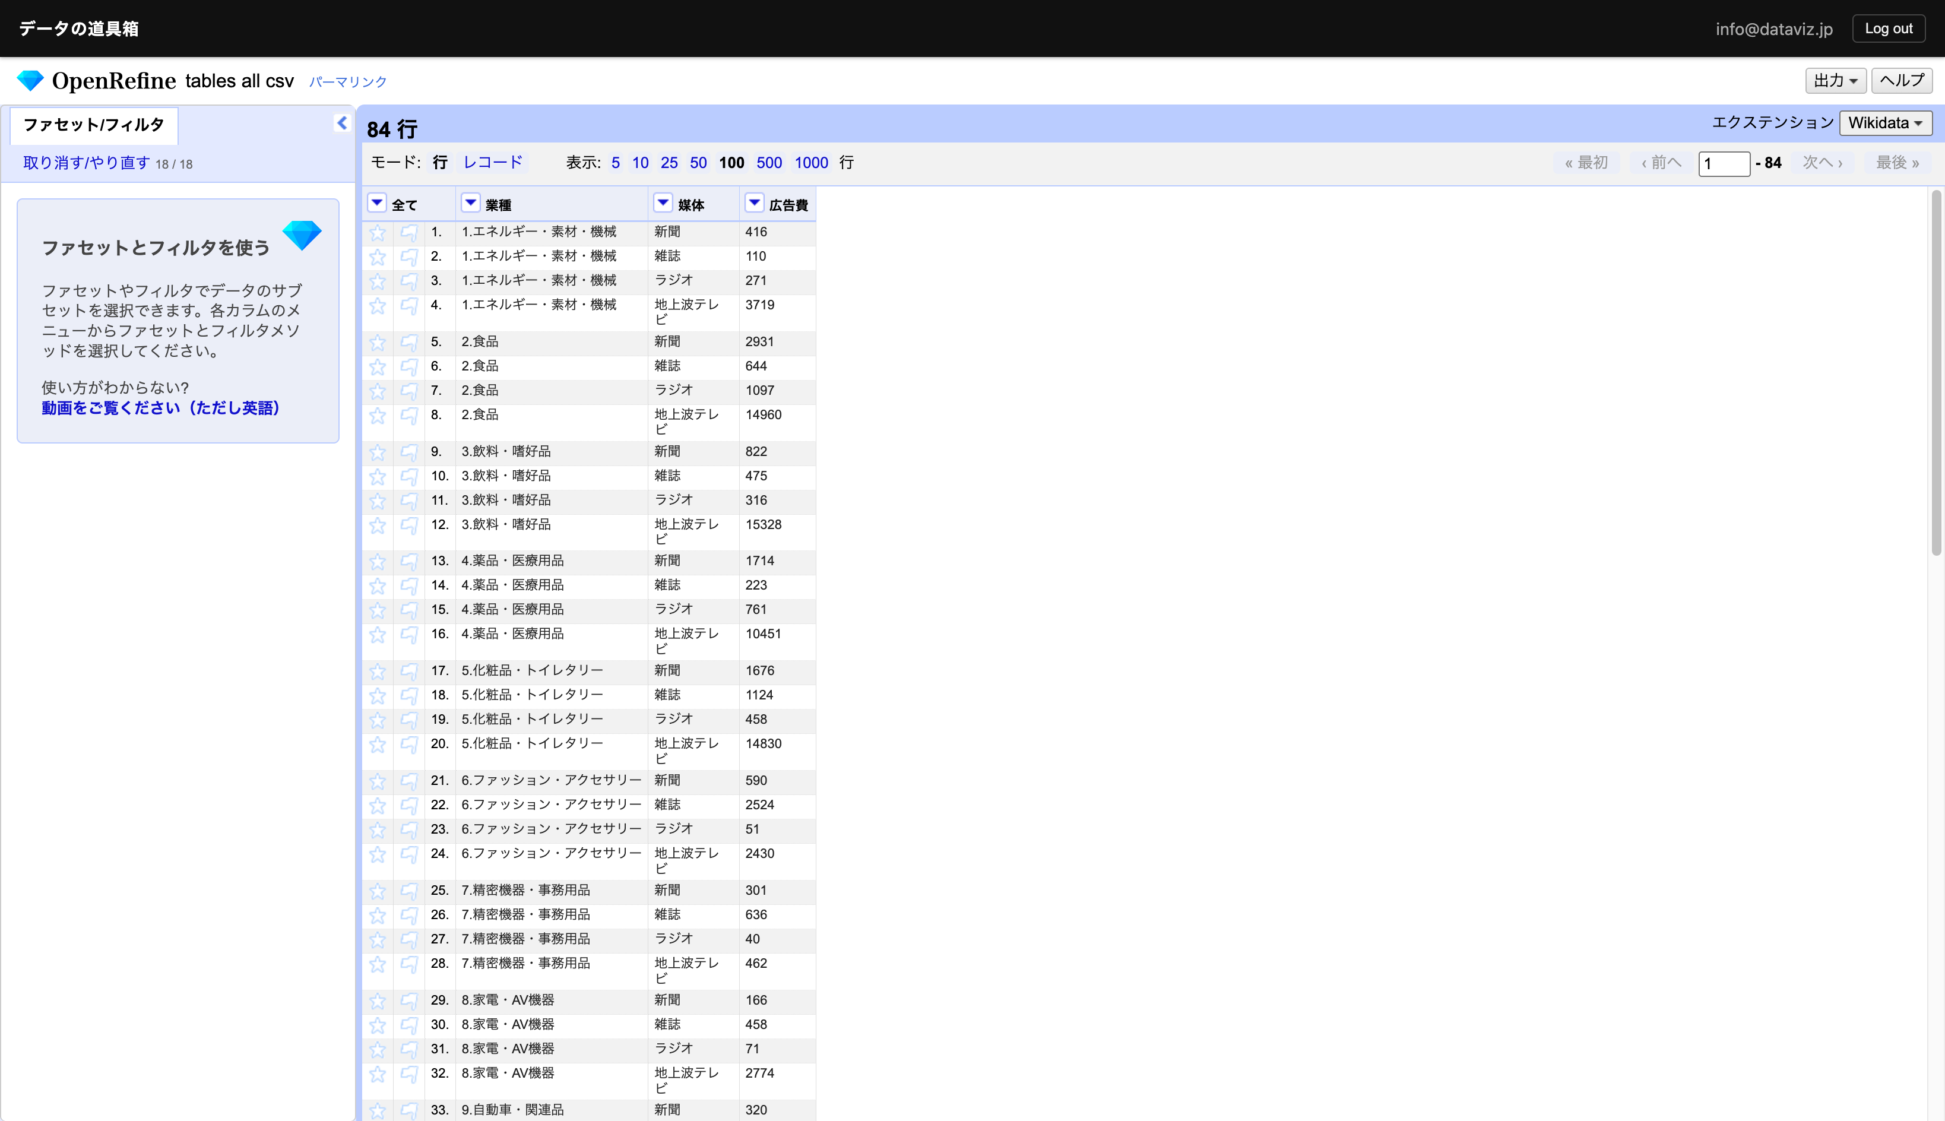The width and height of the screenshot is (1945, 1121).
Task: Flag row 20 in the table
Action: pyautogui.click(x=408, y=745)
